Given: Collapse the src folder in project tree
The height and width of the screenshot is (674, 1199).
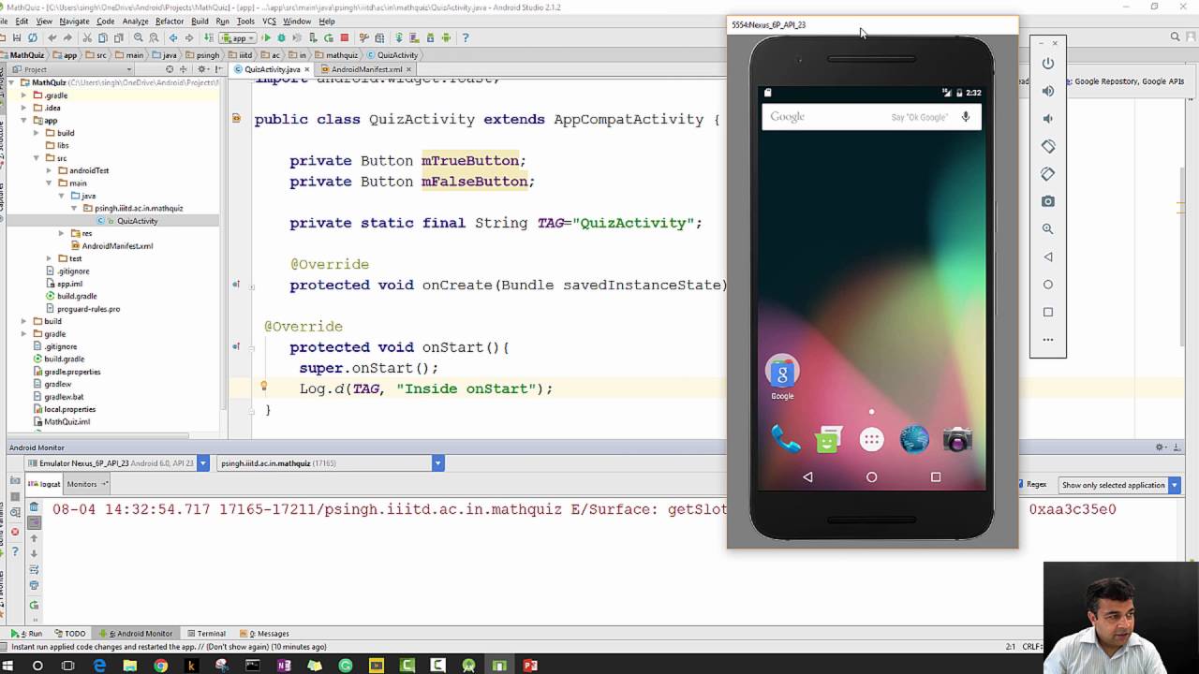Looking at the screenshot, I should [x=37, y=158].
